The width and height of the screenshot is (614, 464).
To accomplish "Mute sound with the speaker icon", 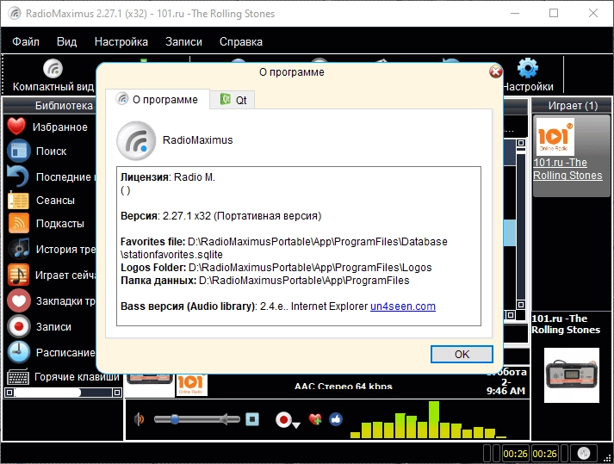I will pos(139,419).
